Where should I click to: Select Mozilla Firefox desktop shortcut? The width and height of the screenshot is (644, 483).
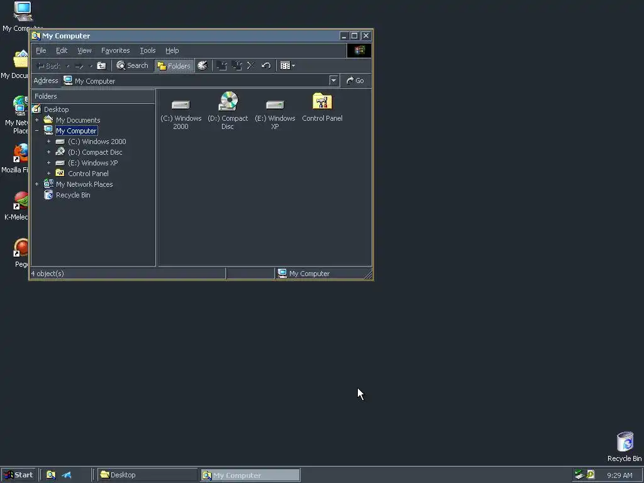pyautogui.click(x=21, y=153)
